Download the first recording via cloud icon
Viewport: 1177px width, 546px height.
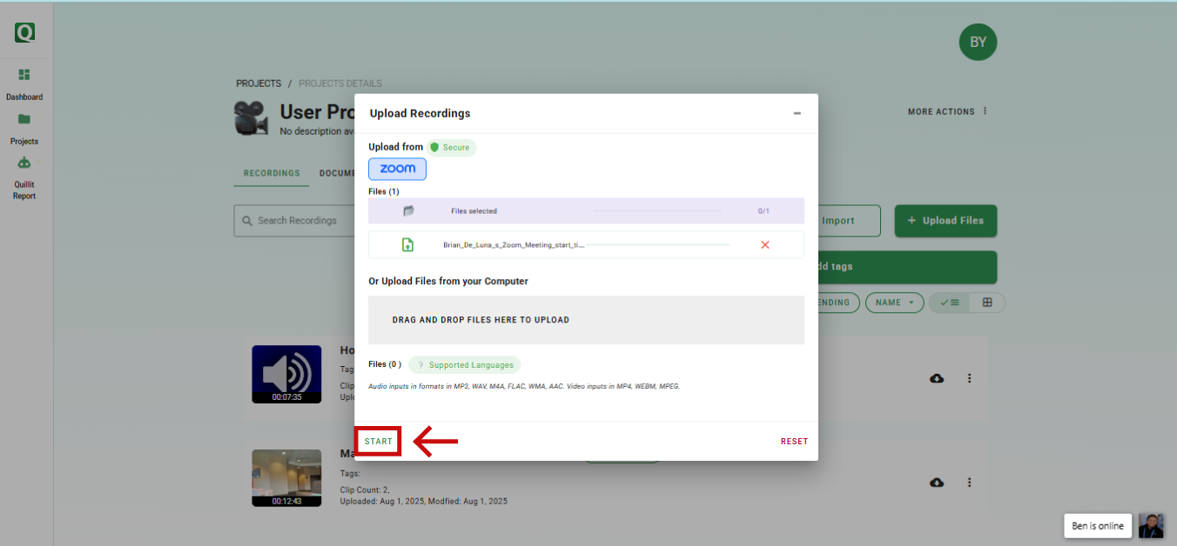[x=937, y=378]
